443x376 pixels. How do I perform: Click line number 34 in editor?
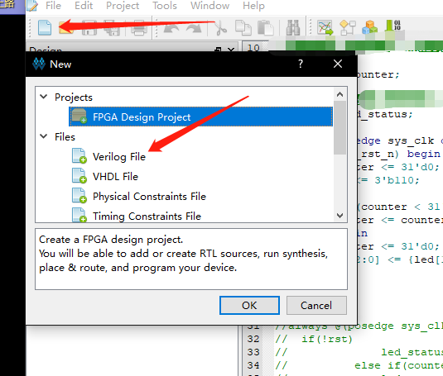[253, 365]
